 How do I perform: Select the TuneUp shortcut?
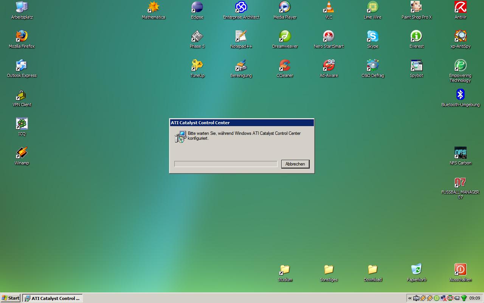tap(197, 65)
